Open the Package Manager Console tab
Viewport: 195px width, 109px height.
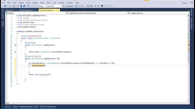[x=29, y=106]
